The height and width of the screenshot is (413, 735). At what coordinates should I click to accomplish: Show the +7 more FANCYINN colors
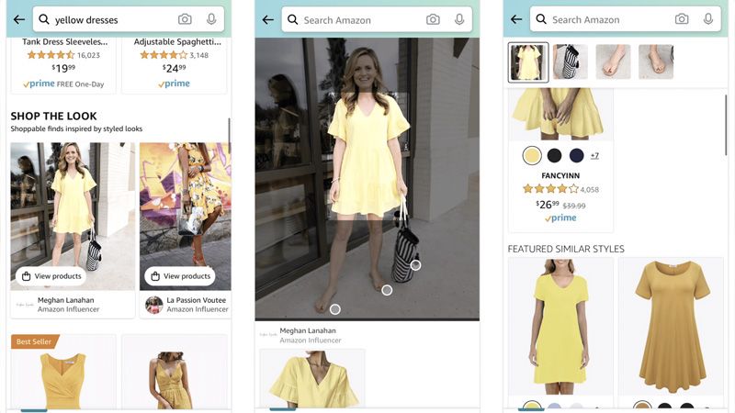594,155
